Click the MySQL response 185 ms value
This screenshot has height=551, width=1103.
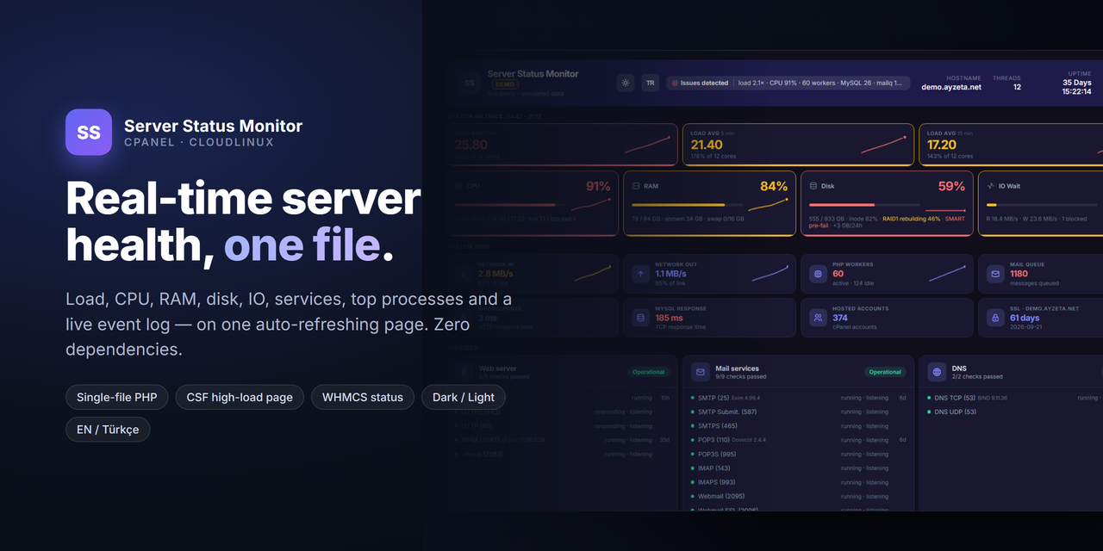pos(670,318)
